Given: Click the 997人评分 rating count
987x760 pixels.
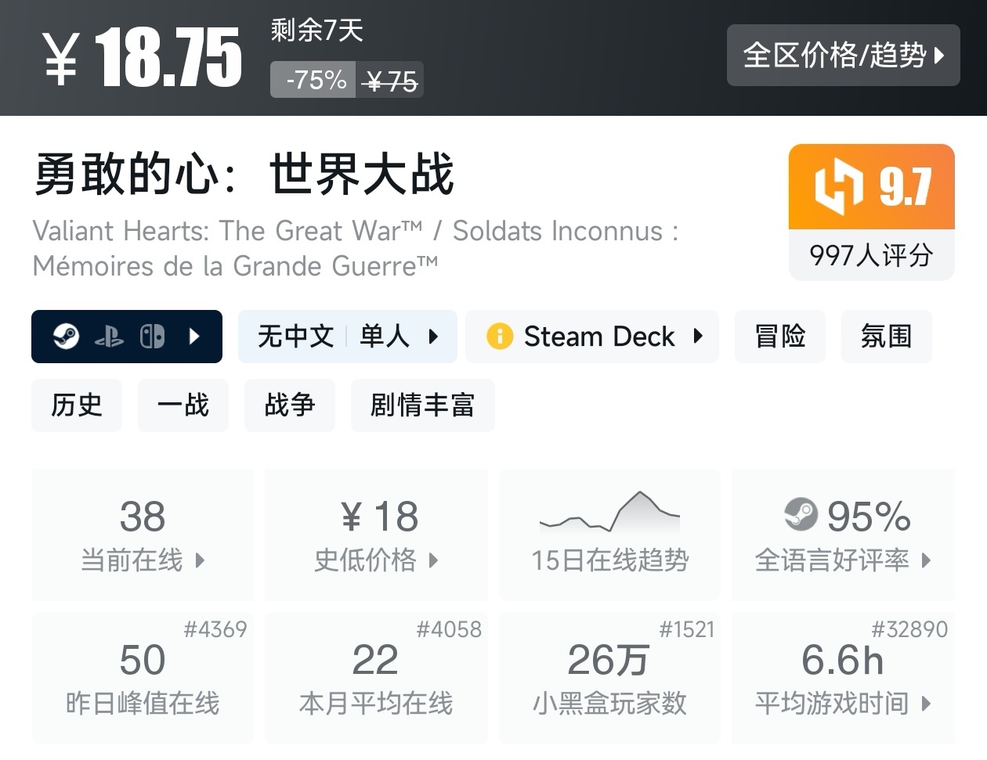Looking at the screenshot, I should pyautogui.click(x=872, y=255).
